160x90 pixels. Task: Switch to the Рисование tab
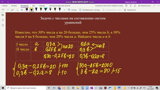click(24, 6)
